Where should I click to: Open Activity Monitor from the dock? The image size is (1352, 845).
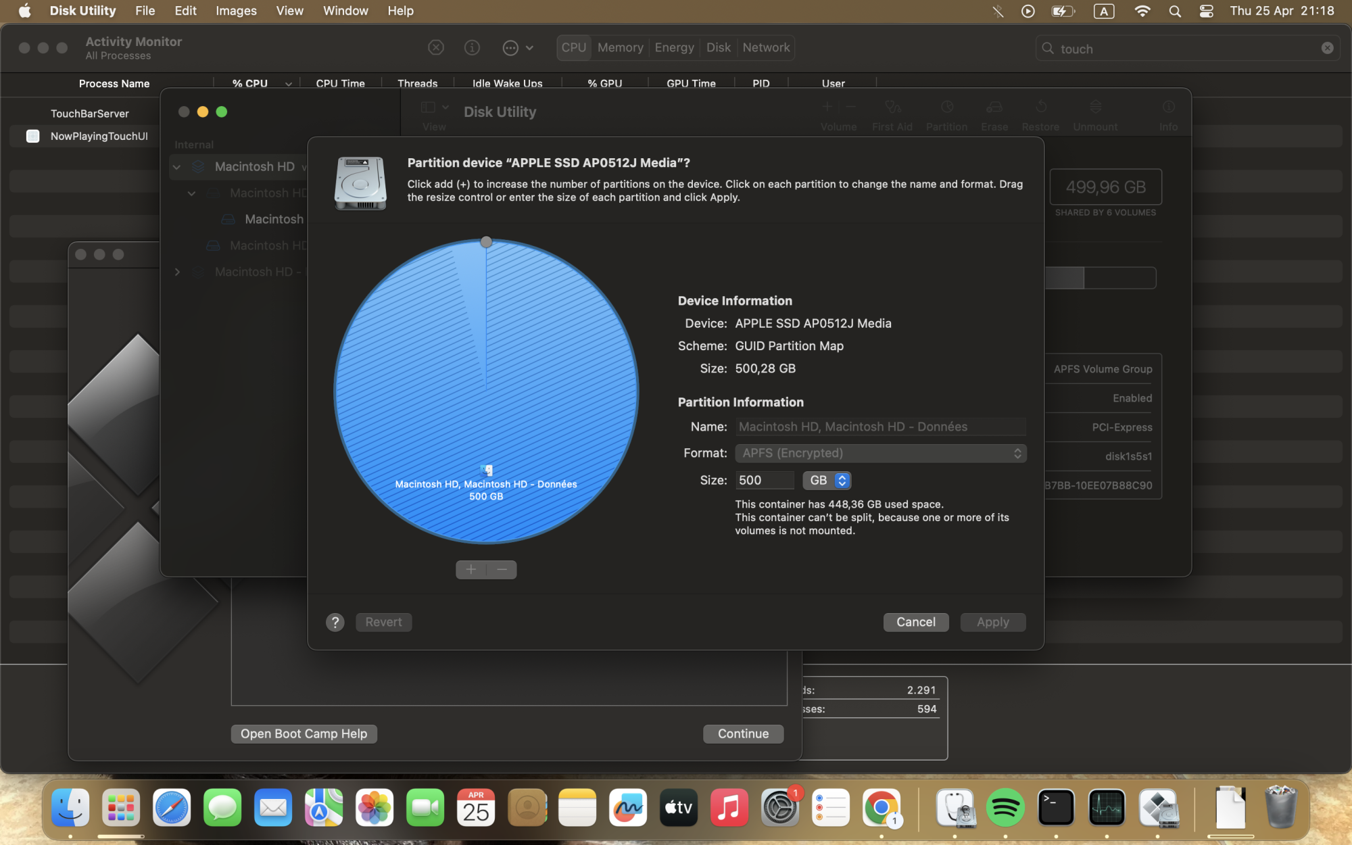pyautogui.click(x=1107, y=808)
